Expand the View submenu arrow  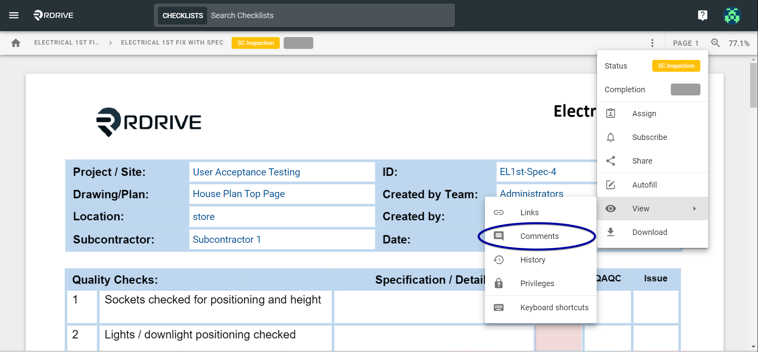[x=694, y=209]
